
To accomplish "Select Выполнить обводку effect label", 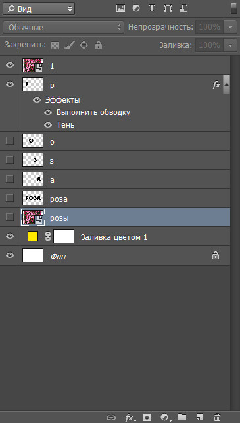I will pyautogui.click(x=93, y=112).
